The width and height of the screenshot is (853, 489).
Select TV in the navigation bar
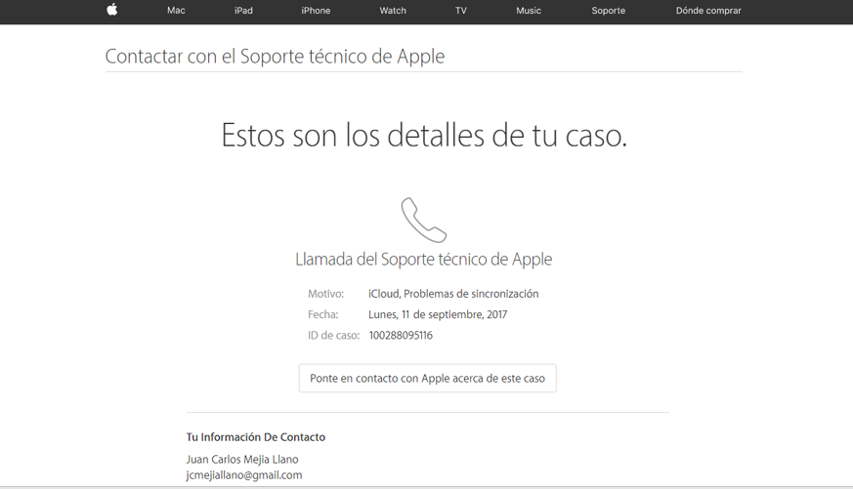(461, 11)
